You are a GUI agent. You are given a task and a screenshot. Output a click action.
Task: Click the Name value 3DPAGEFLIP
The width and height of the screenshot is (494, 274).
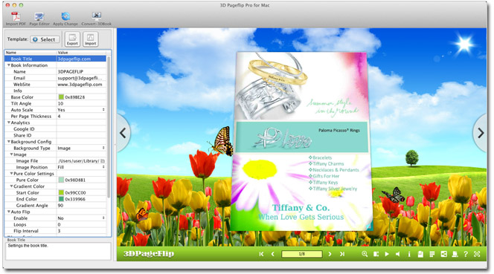(71, 71)
